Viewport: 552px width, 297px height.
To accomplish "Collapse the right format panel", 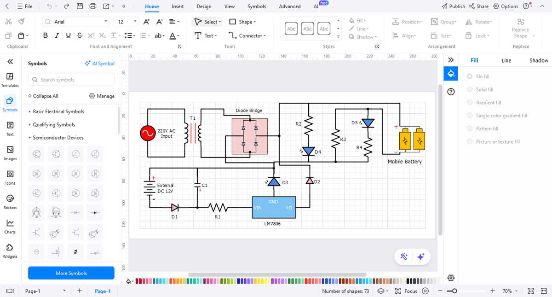I will 451,60.
